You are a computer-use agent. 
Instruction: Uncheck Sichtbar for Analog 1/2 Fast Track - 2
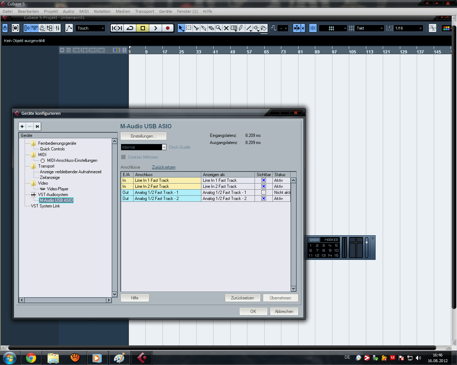coord(263,199)
